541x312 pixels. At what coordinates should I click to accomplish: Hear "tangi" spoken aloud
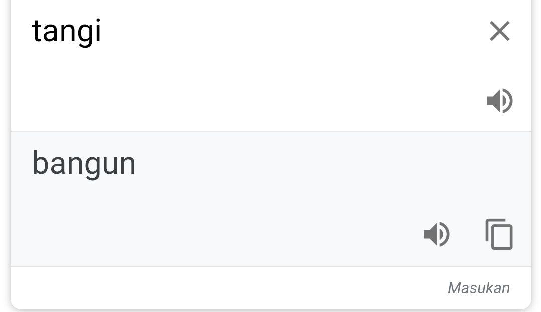coord(499,101)
